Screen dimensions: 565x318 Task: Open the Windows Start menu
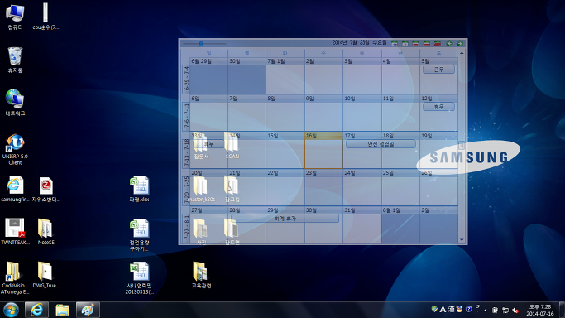pyautogui.click(x=11, y=310)
